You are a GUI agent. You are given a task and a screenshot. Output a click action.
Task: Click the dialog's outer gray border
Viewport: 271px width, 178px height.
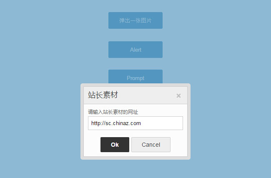tap(82, 121)
